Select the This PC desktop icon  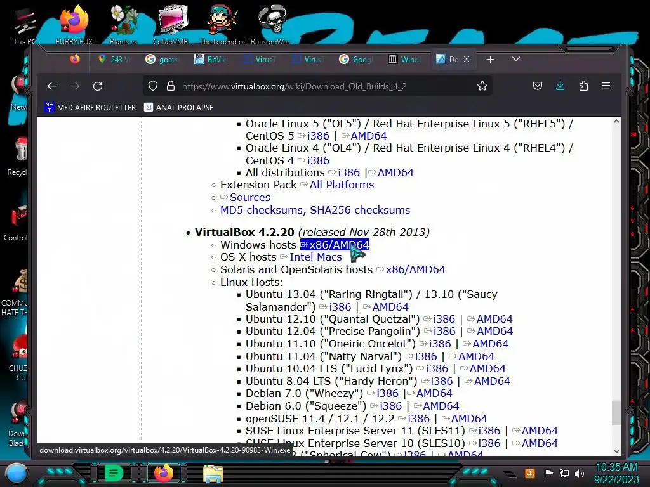coord(25,27)
